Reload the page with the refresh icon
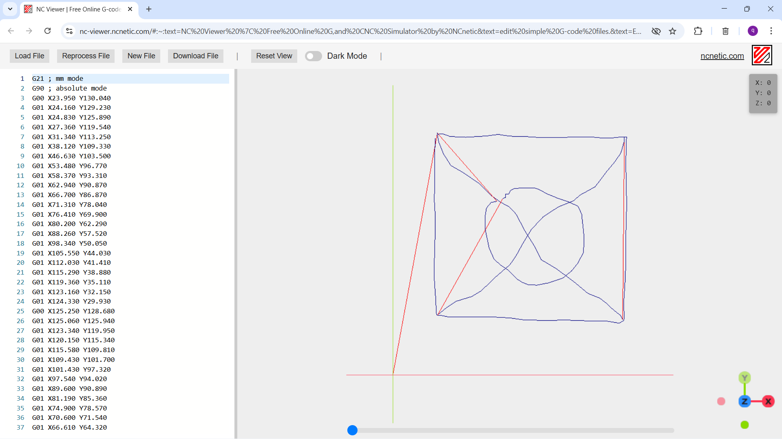 pyautogui.click(x=47, y=31)
